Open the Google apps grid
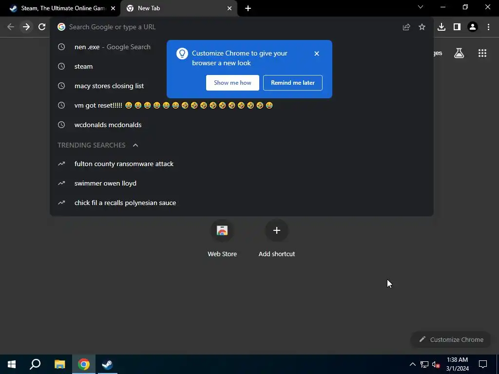 482,53
